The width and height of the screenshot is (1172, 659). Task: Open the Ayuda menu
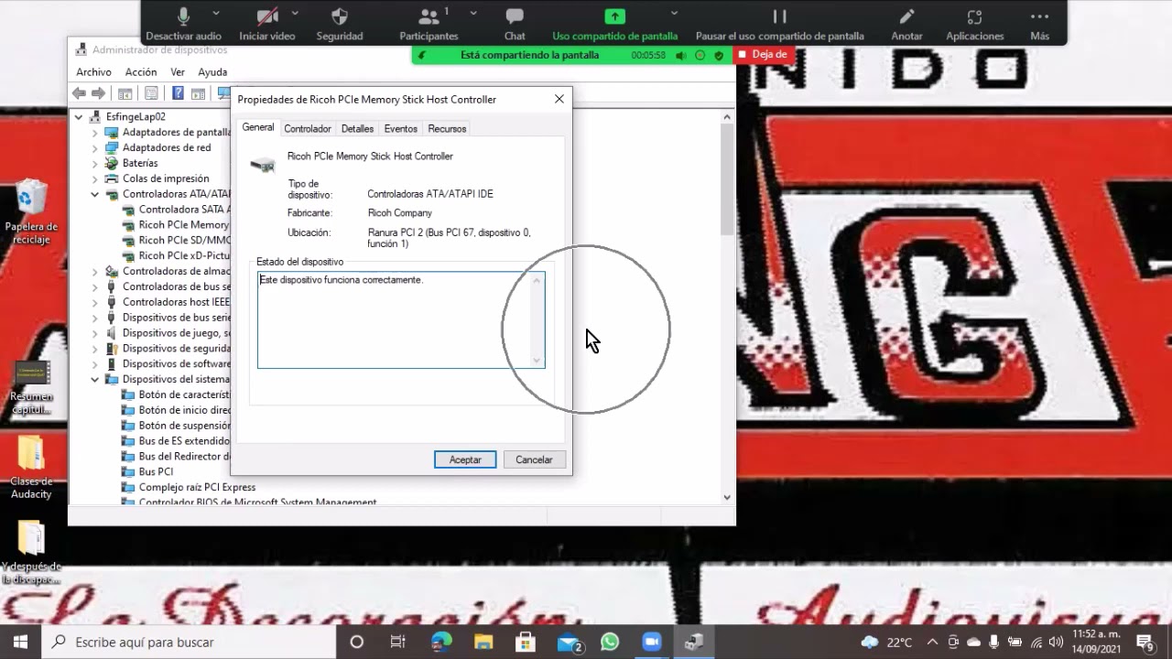[x=212, y=72]
